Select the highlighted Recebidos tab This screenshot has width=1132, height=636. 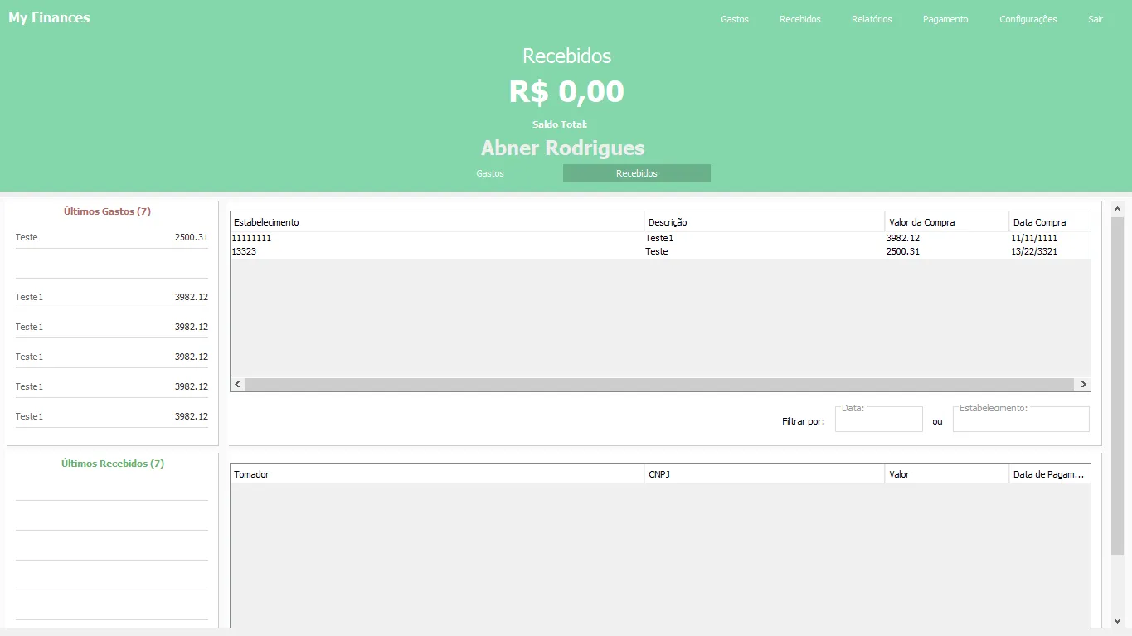tap(636, 173)
